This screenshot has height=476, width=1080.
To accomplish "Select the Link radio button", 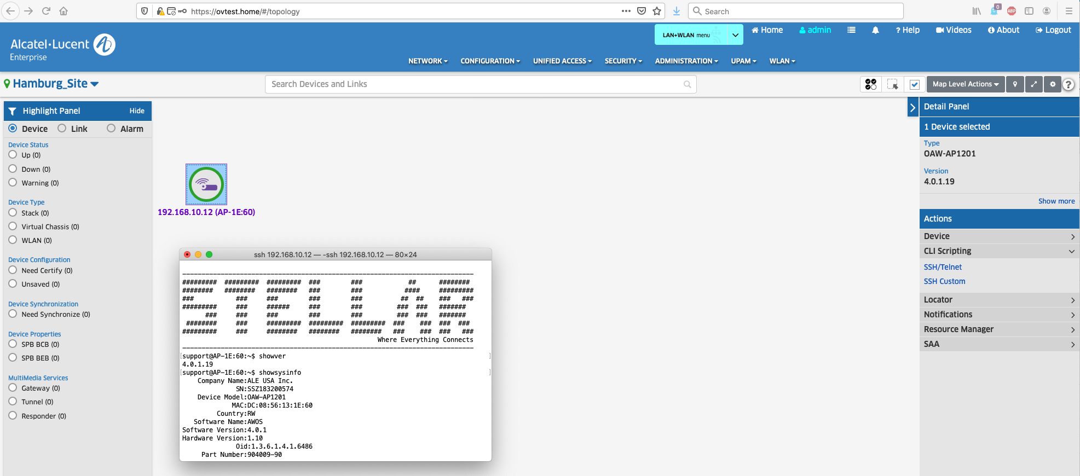I will [x=62, y=129].
